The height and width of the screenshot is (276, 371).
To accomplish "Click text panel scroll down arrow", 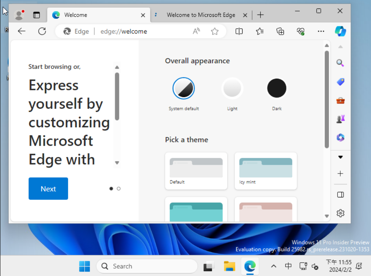I will (117, 163).
